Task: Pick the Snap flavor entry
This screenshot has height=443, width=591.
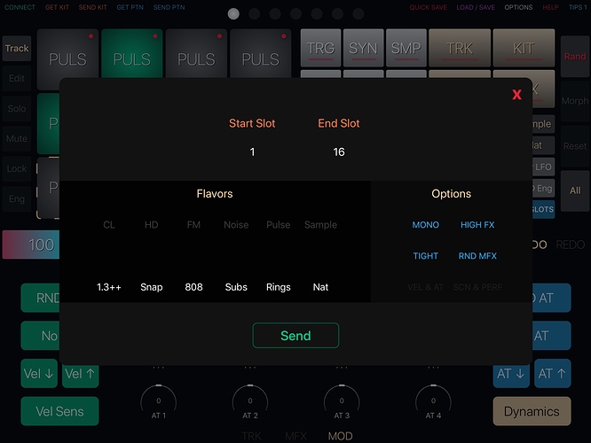Action: [152, 287]
